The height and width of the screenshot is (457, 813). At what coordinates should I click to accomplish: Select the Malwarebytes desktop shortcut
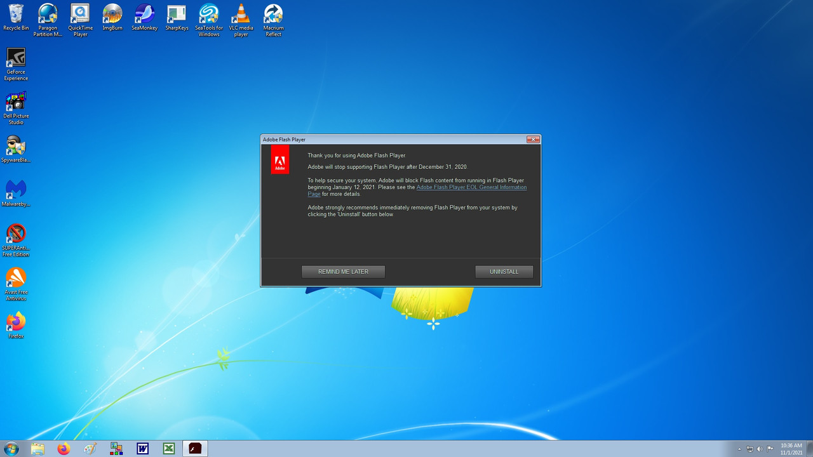tap(16, 193)
